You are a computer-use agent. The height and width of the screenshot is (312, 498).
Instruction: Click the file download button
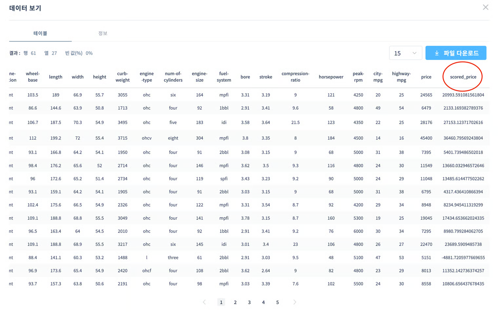pos(456,53)
